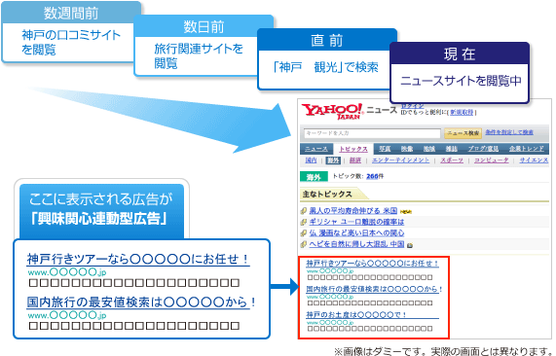The image size is (556, 356).
Task: Click the 数週間前 card header
Action: [x=71, y=13]
